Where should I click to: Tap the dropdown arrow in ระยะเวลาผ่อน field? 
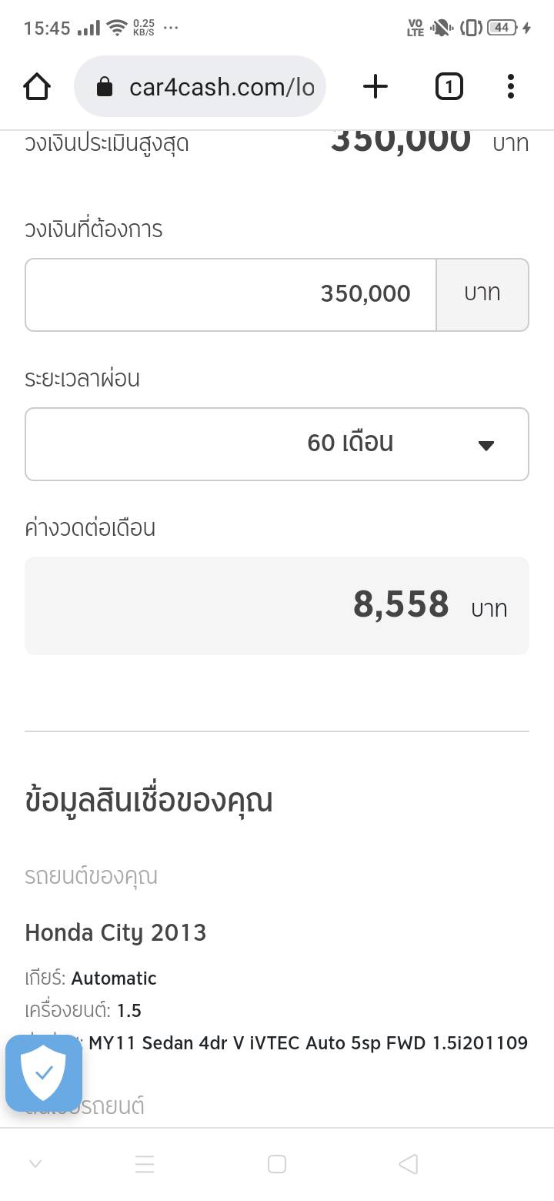[x=486, y=445]
